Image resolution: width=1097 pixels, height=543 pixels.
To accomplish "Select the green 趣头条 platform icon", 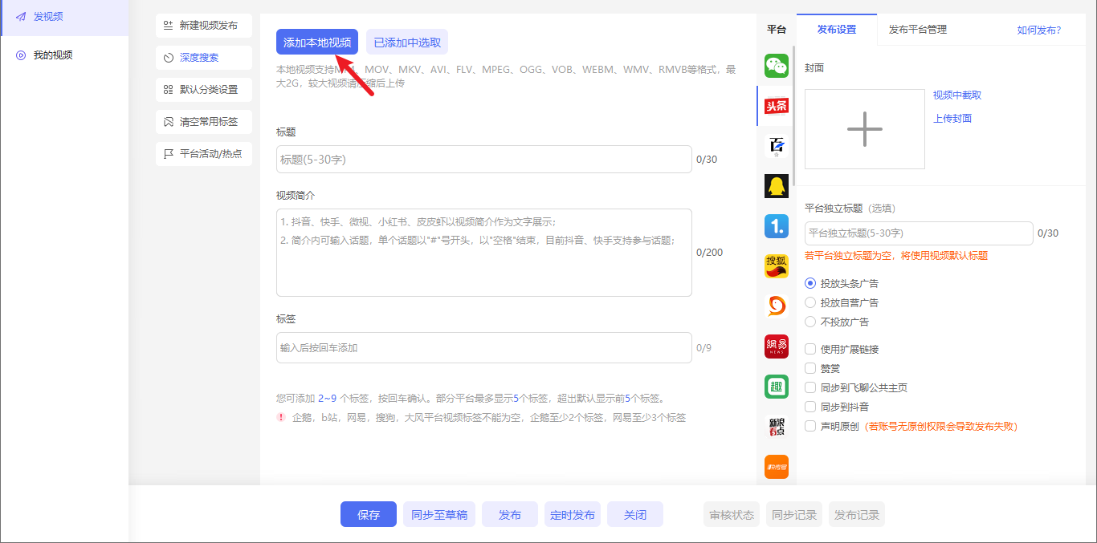I will [776, 387].
